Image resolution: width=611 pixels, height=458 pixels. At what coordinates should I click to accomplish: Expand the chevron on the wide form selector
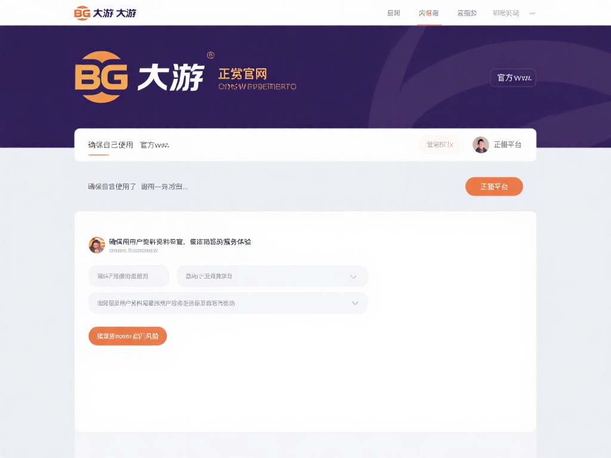354,303
